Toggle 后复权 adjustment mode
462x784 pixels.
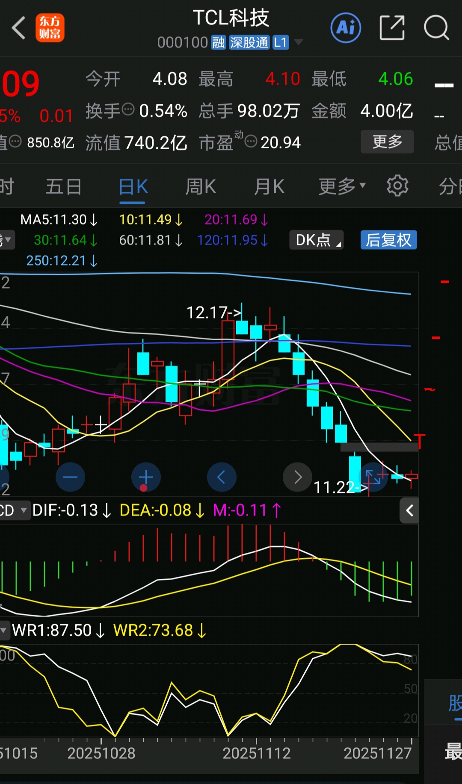point(388,240)
